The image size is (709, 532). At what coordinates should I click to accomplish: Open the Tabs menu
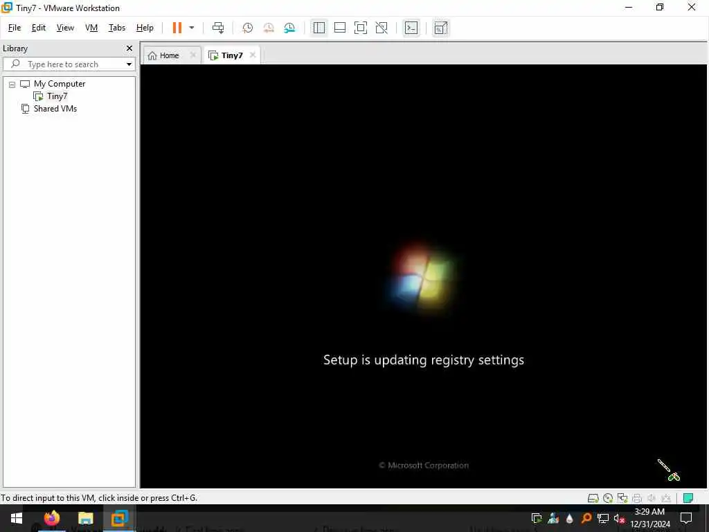(116, 28)
